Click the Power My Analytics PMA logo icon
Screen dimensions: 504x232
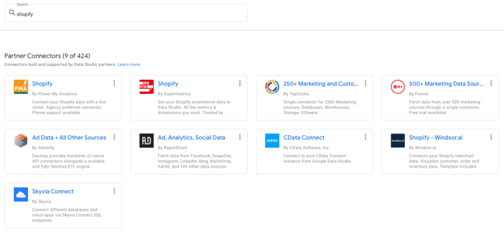[x=21, y=87]
